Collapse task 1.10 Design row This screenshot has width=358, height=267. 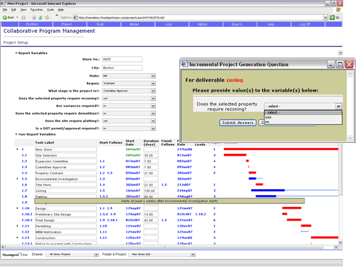point(17,209)
